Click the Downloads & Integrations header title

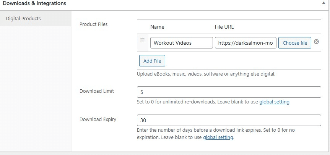click(x=34, y=3)
